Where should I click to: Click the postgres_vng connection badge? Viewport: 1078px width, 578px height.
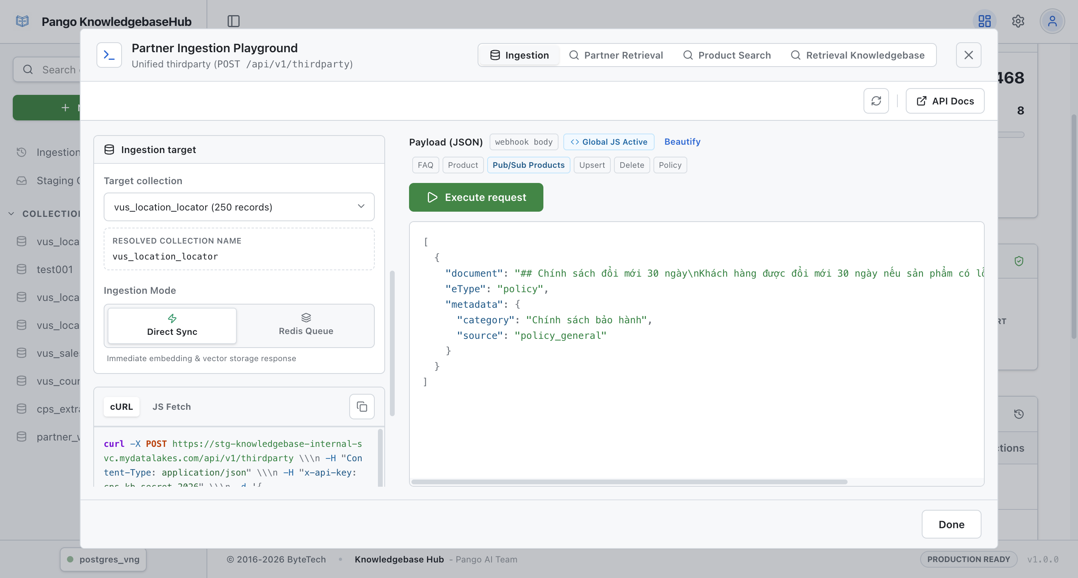tap(103, 559)
